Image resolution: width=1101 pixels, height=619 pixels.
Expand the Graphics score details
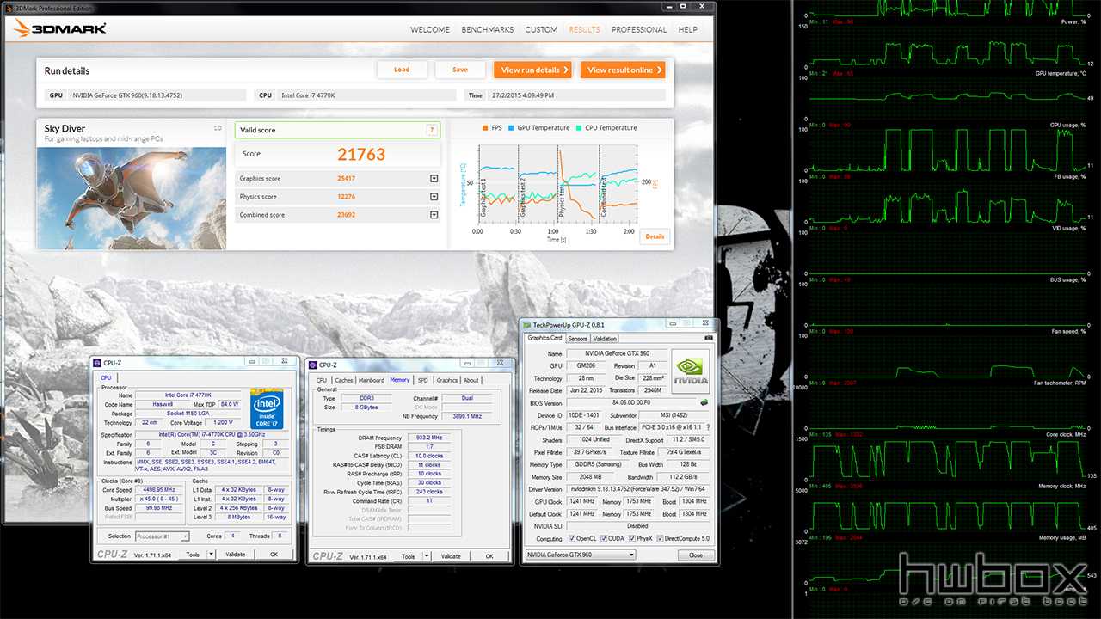point(434,179)
